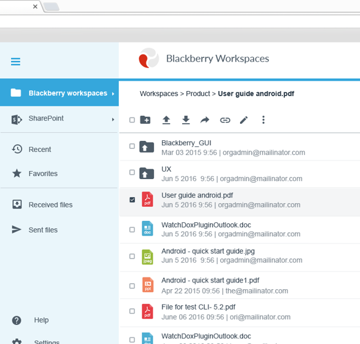Click Mar 03 2015 9:56 | orgadmin@mailinator.com text
This screenshot has height=344, width=360.
coord(233,153)
